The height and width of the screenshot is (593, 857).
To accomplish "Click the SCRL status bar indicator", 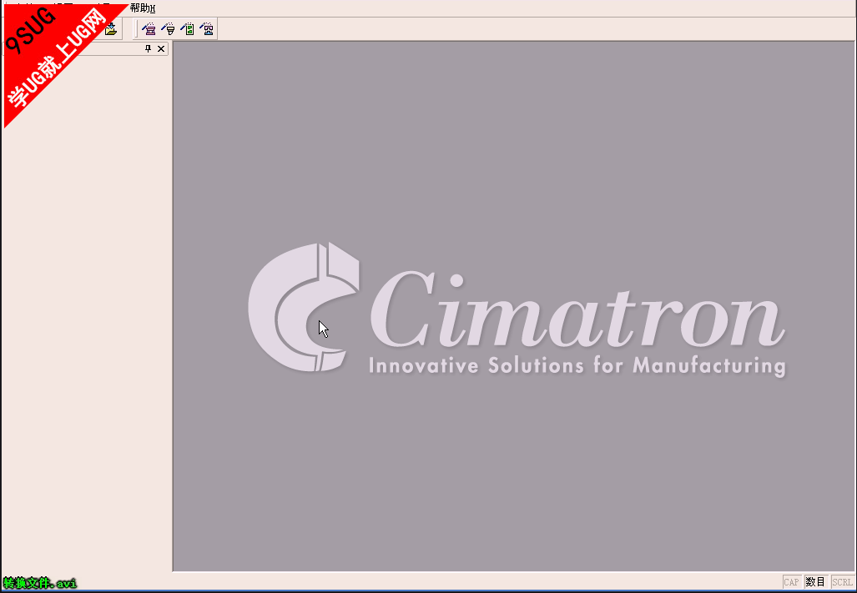I will click(842, 582).
